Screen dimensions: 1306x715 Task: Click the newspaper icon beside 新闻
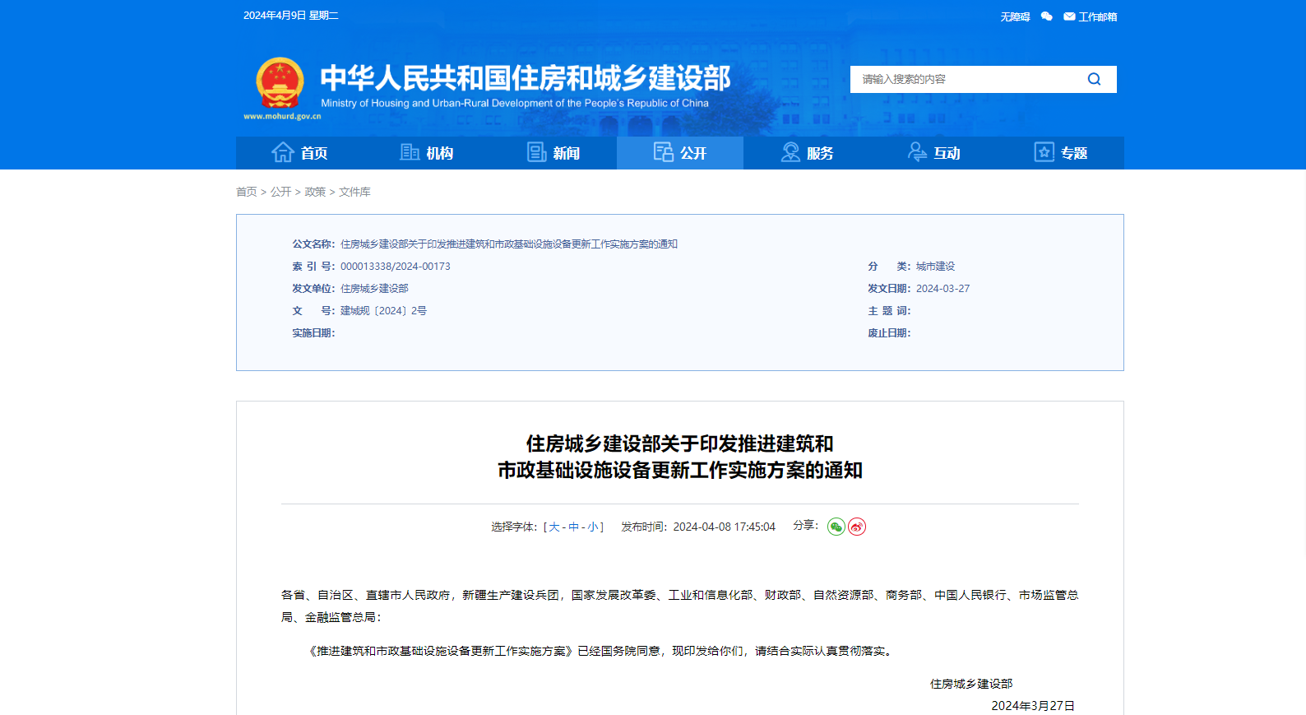[x=536, y=152]
